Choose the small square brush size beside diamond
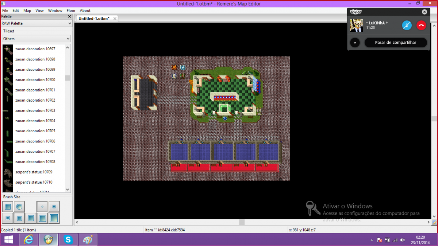 tap(54, 207)
